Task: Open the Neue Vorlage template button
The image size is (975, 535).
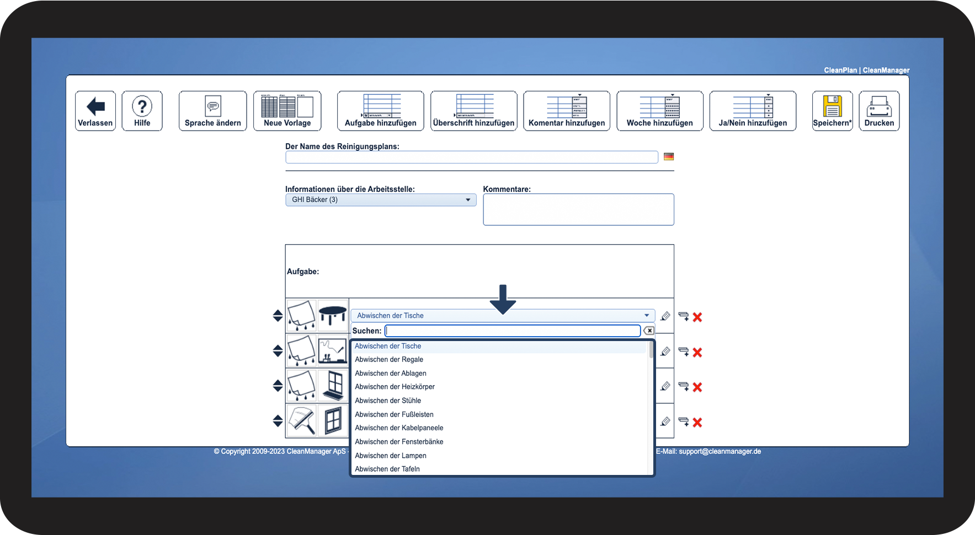Action: (x=287, y=111)
